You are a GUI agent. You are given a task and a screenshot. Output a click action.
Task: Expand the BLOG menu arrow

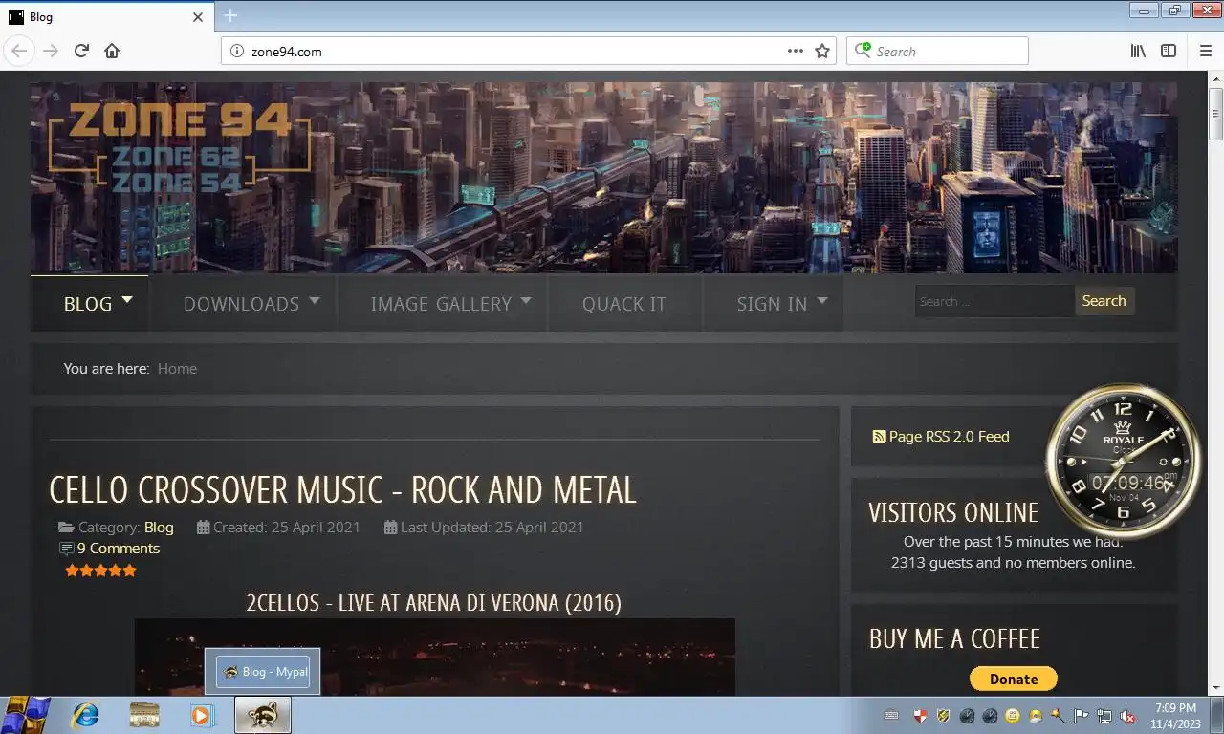tap(127, 300)
